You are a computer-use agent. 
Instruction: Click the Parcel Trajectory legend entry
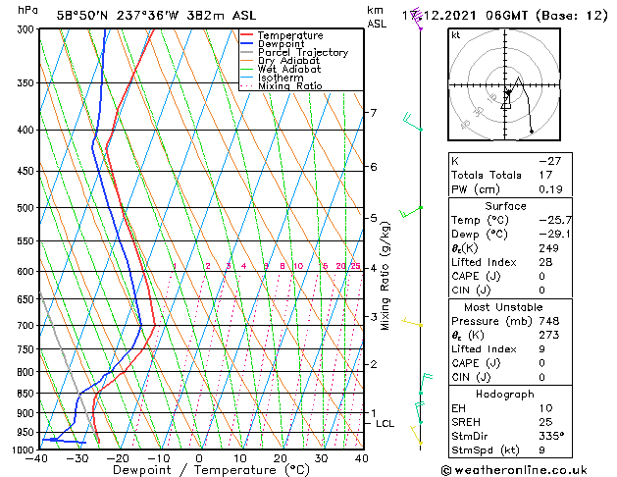pyautogui.click(x=302, y=53)
